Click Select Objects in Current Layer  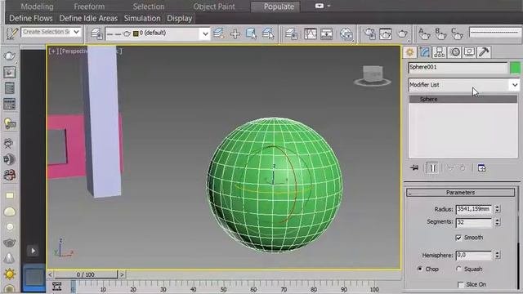pyautogui.click(x=251, y=33)
